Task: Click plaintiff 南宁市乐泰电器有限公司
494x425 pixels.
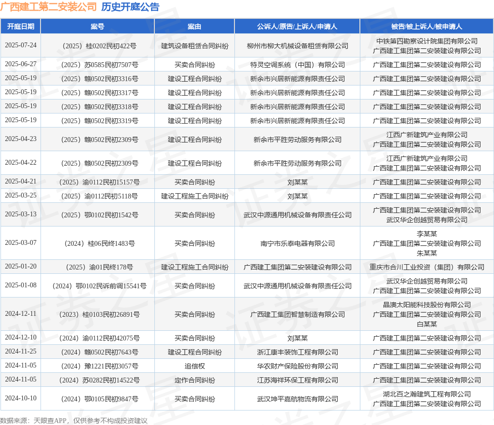Action: (297, 243)
